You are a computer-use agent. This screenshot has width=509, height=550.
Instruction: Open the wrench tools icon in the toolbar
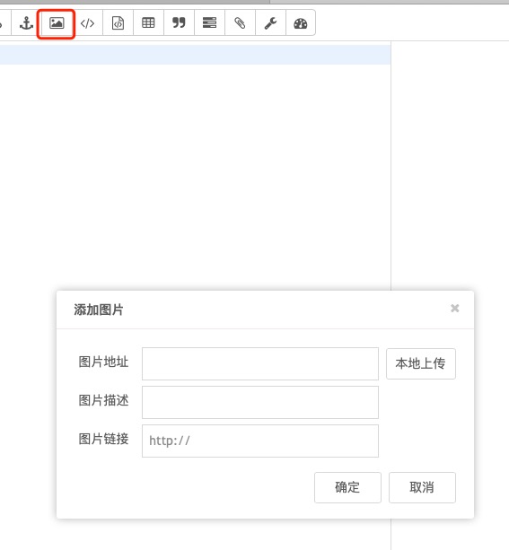(270, 23)
